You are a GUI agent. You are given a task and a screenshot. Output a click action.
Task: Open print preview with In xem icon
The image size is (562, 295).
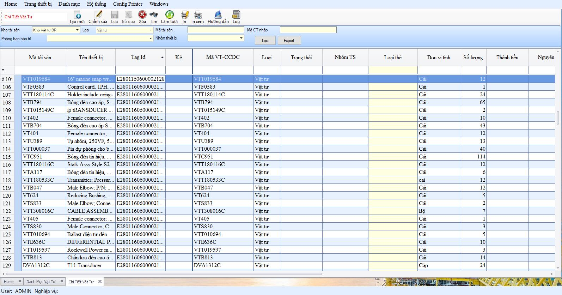point(197,15)
